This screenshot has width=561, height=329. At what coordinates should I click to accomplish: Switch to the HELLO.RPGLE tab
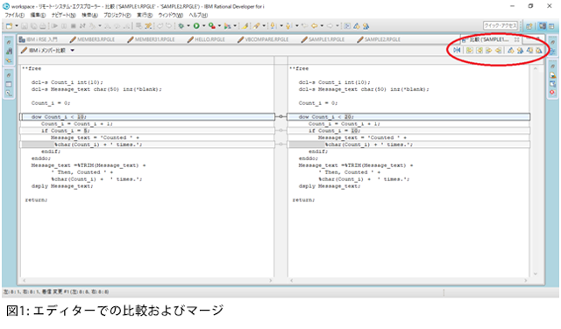[x=207, y=39]
